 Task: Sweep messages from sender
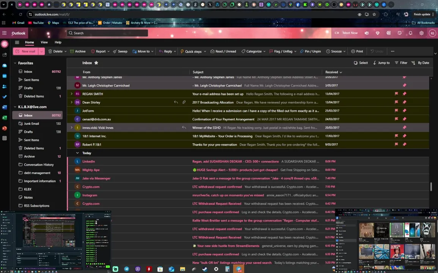click(x=120, y=51)
